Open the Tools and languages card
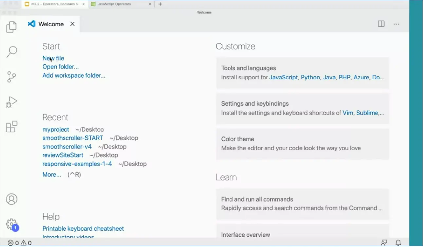The width and height of the screenshot is (423, 247). point(303,73)
